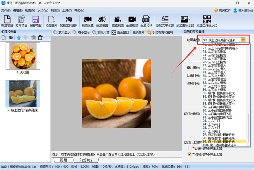Open the 水印(W) menu
Image resolution: width=254 pixels, height=170 pixels.
point(43,10)
